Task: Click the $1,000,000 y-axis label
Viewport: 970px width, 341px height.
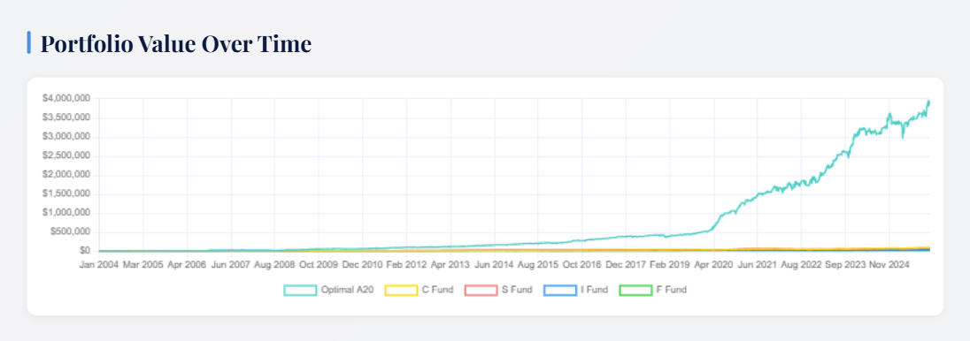Action: [x=66, y=213]
